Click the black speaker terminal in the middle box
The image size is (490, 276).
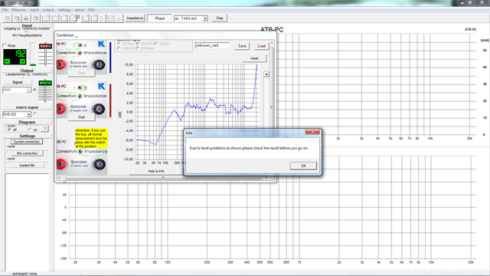[x=100, y=109]
